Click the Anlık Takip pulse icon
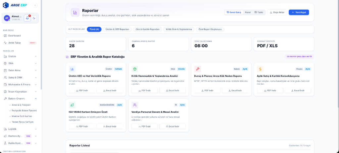Viewport: 339px width, 153px height. [5, 43]
